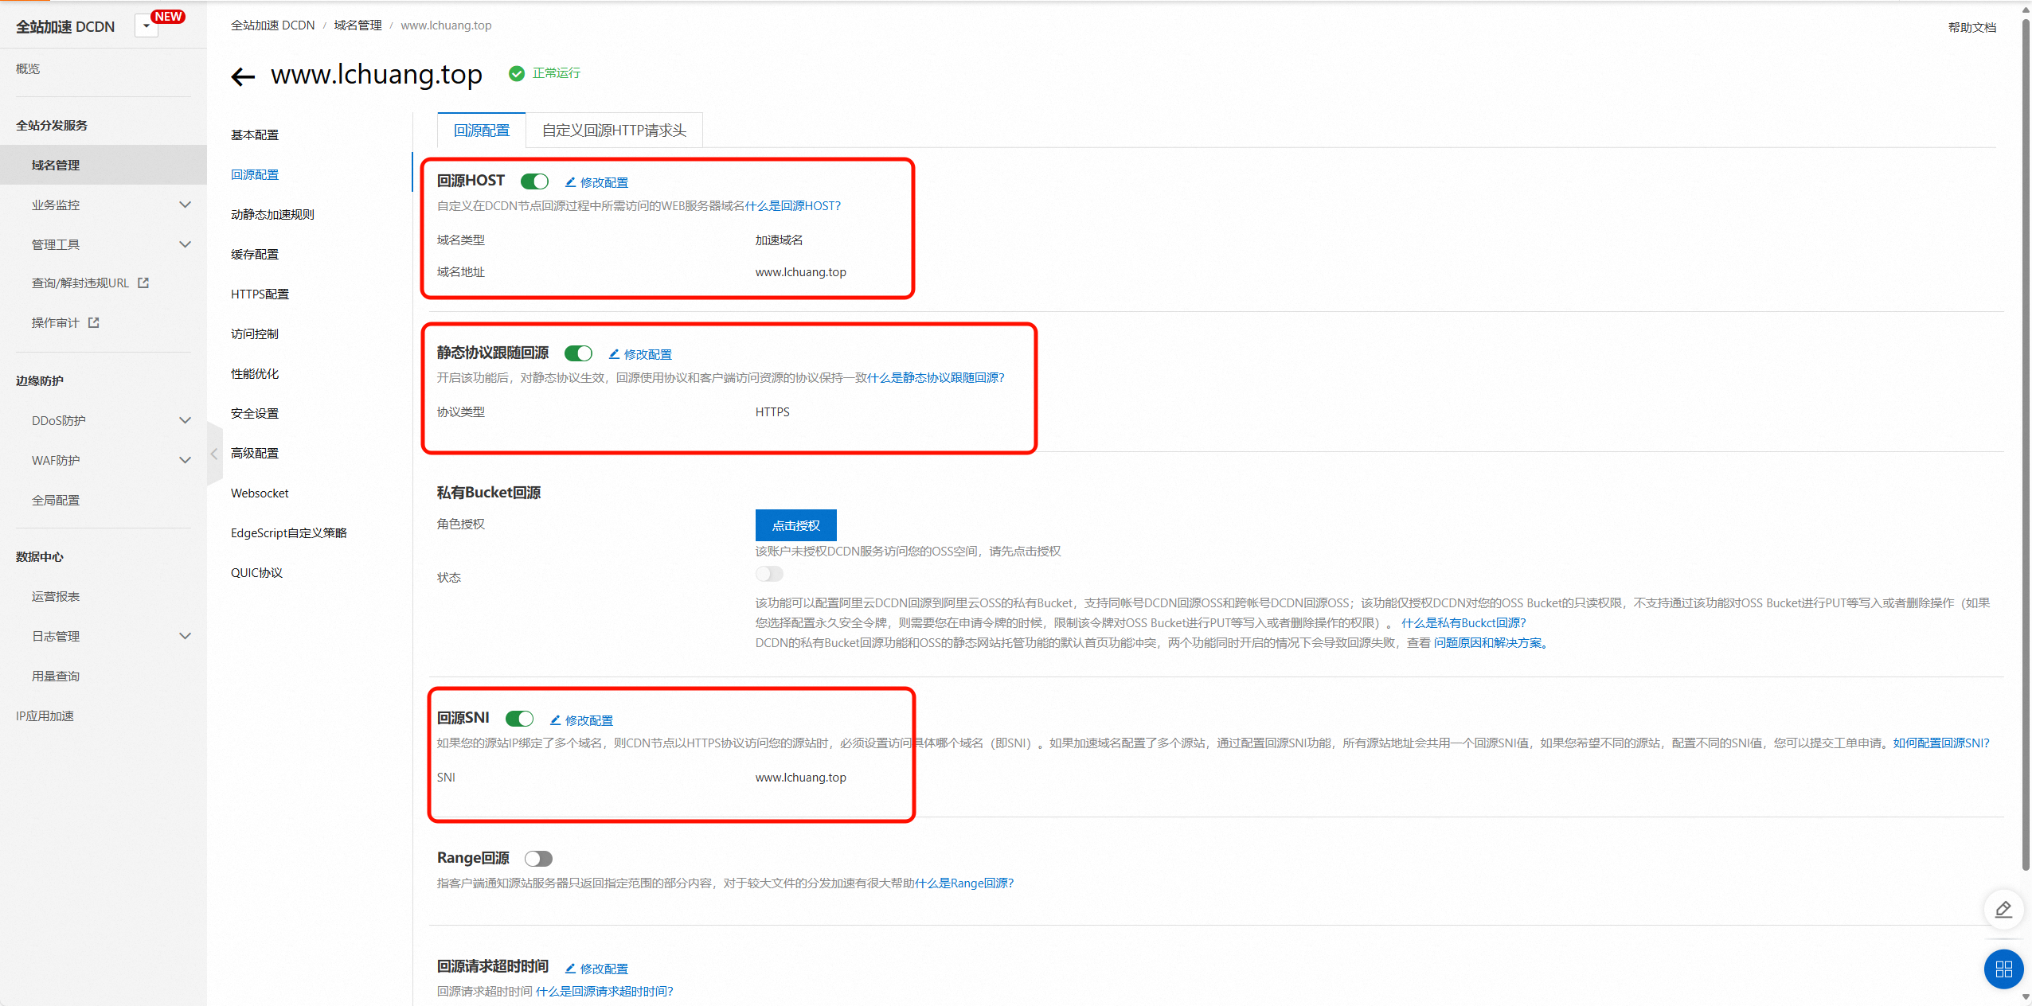
Task: Switch to the 自定义回源HTTP请求头 tab
Action: [x=614, y=131]
